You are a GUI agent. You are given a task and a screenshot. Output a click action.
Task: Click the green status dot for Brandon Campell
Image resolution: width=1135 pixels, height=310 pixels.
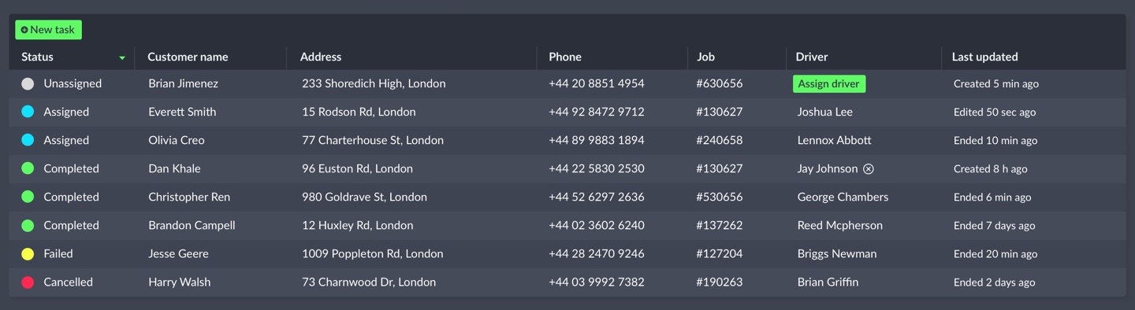point(28,225)
